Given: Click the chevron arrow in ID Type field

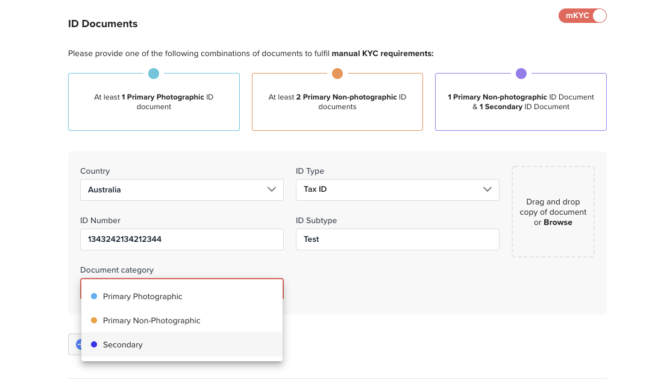Looking at the screenshot, I should (487, 189).
